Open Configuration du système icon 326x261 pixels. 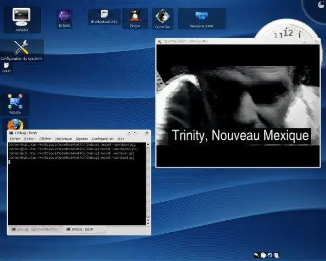[x=21, y=51]
